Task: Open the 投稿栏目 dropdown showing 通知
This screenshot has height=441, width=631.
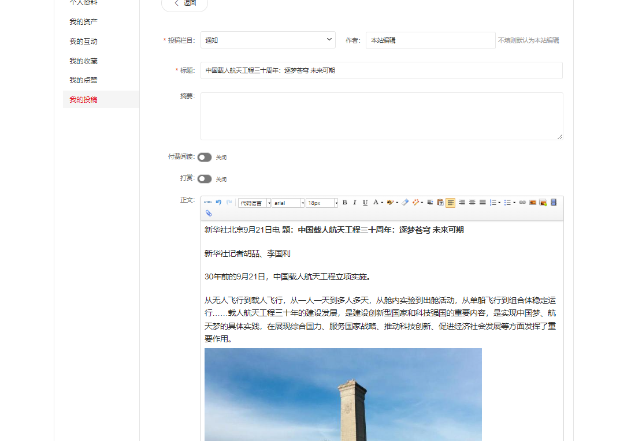Action: [268, 40]
